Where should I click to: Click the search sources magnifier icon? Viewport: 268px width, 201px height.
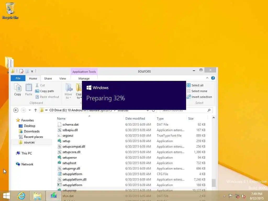209,110
